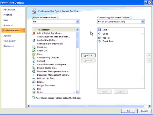Select the Quick Print icon
153x115 pixels.
click(99, 41)
